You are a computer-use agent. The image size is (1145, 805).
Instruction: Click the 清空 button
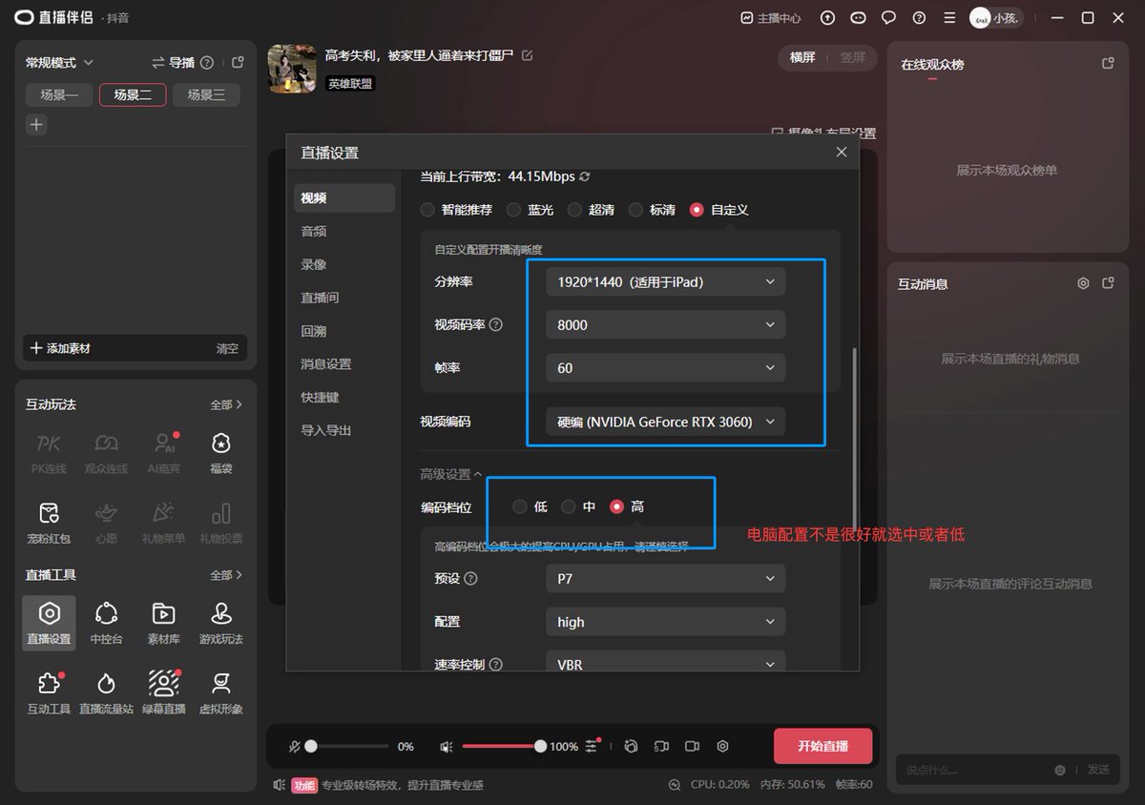[227, 348]
